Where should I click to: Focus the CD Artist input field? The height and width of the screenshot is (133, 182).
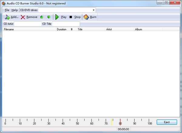[28, 24]
